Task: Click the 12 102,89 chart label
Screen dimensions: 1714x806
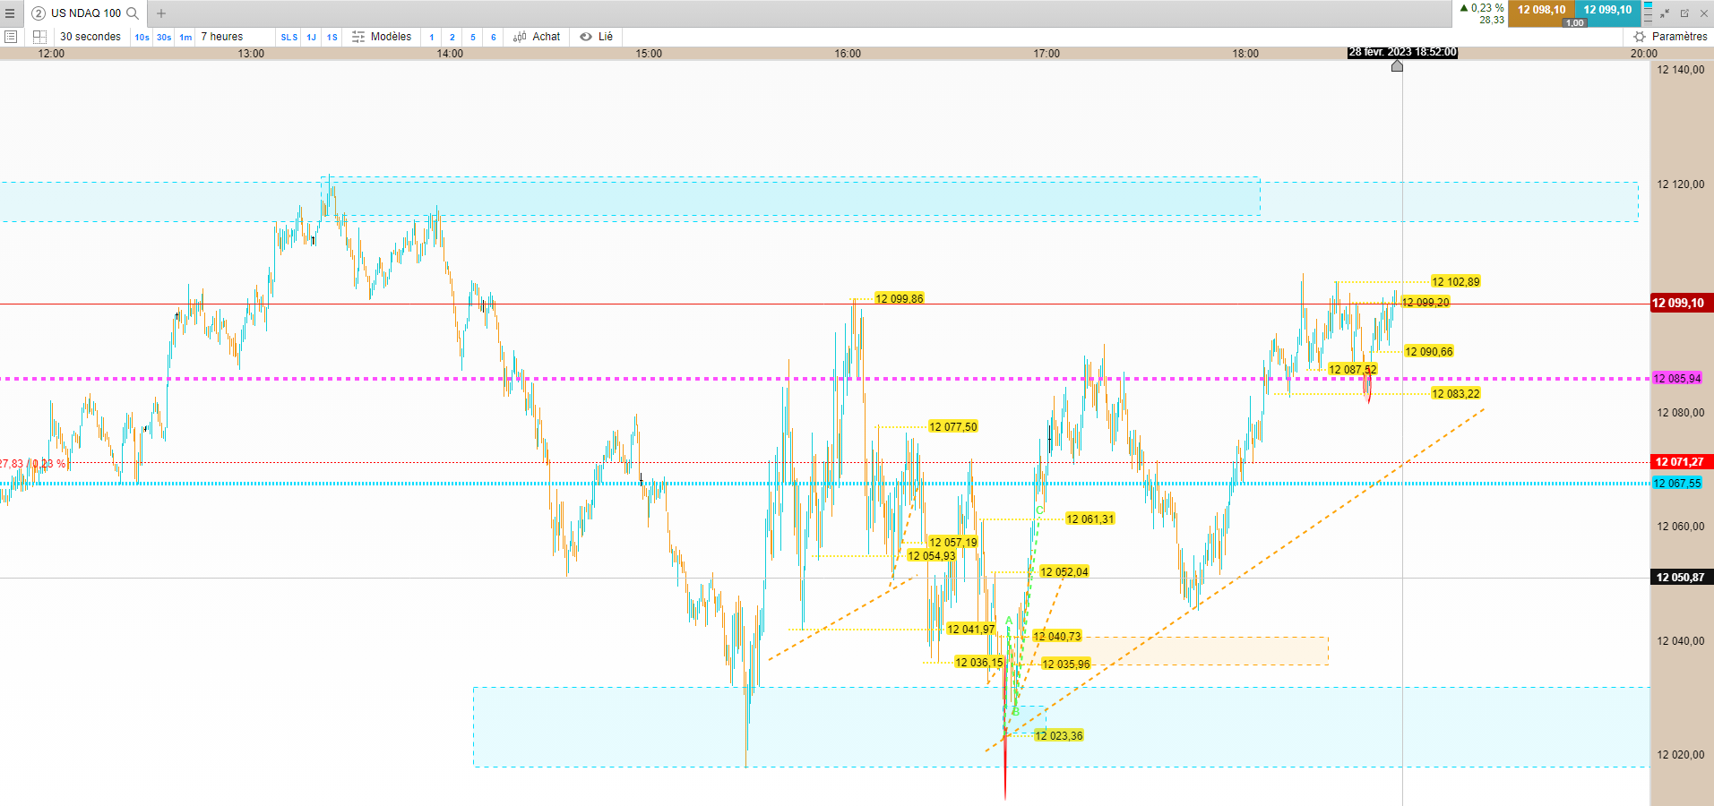Action: 1456,282
